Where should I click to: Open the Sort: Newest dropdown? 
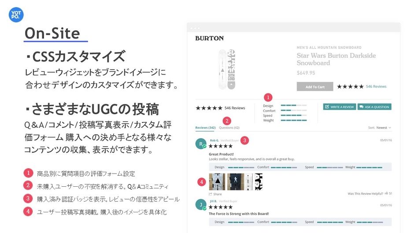(380, 128)
